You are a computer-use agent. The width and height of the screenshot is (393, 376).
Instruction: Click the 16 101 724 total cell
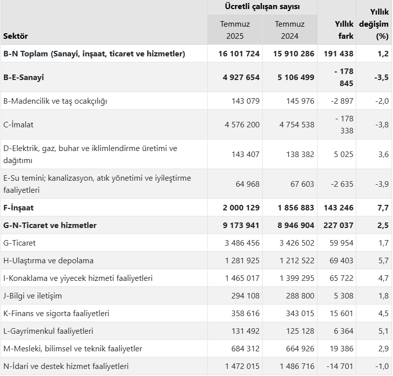point(239,53)
